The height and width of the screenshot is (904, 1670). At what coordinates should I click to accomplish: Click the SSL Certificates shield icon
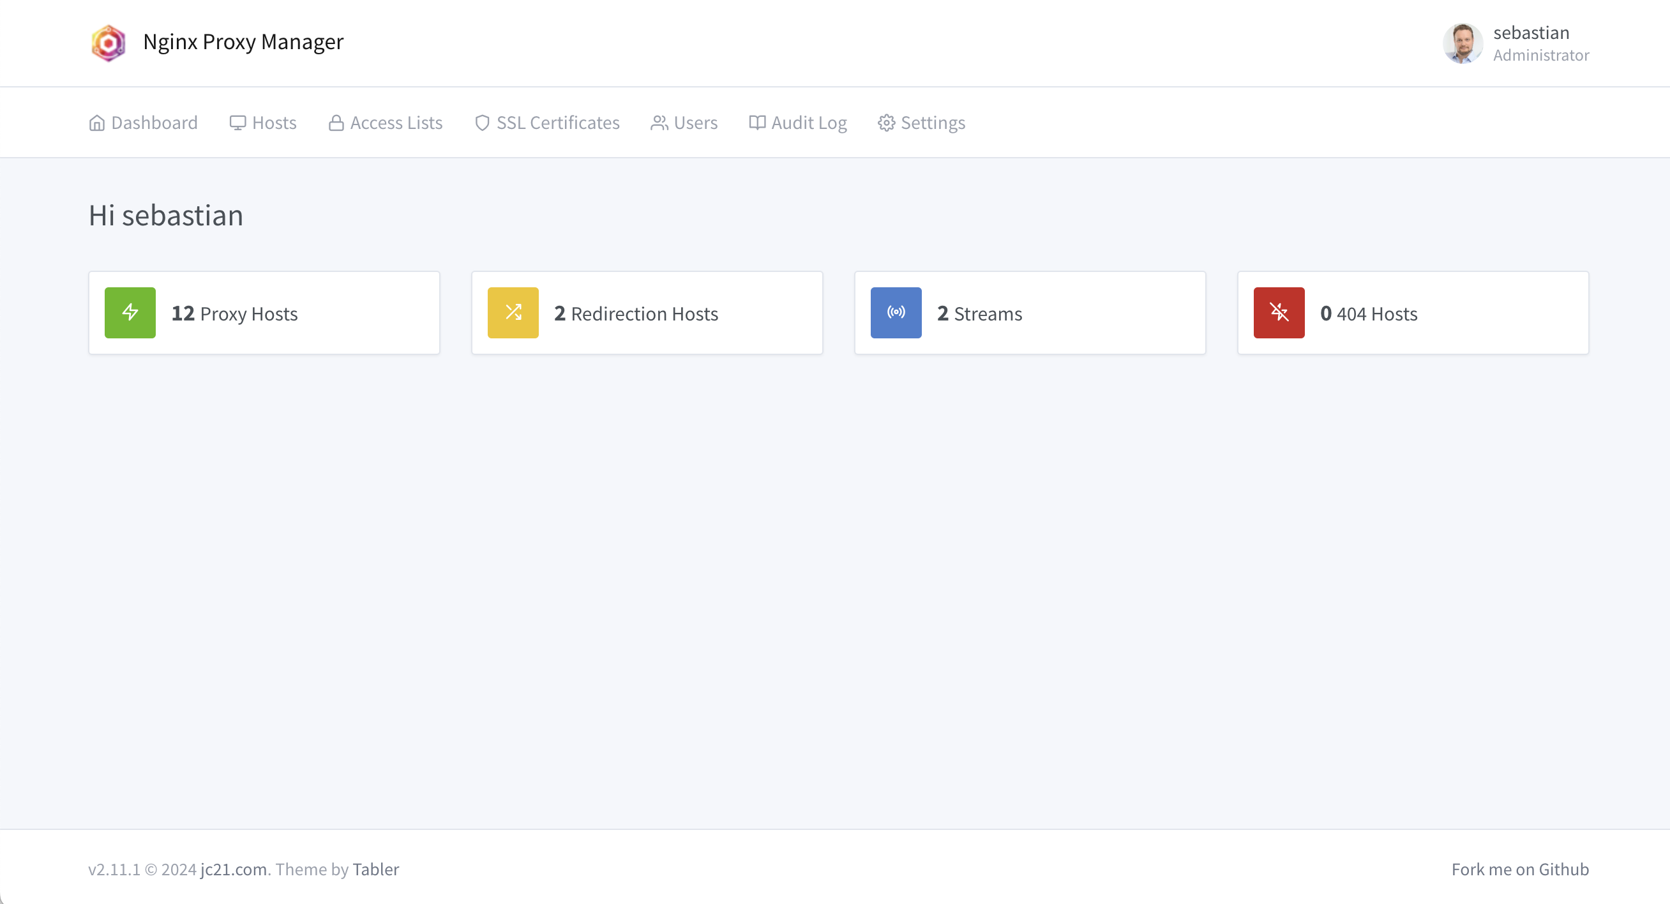[x=482, y=123]
